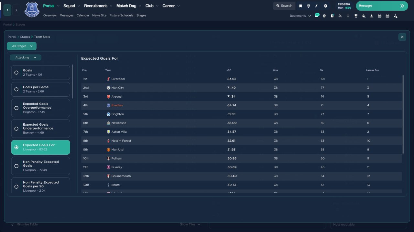Expand the Recruitment menu chevron
This screenshot has width=414, height=232.
coord(111,6)
